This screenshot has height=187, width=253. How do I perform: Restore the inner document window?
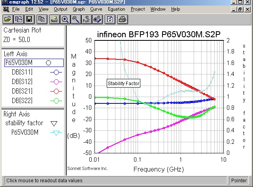pyautogui.click(x=240, y=10)
